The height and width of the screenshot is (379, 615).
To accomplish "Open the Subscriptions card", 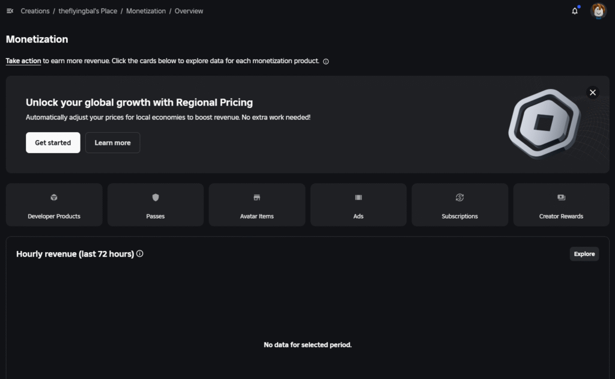I will point(459,204).
